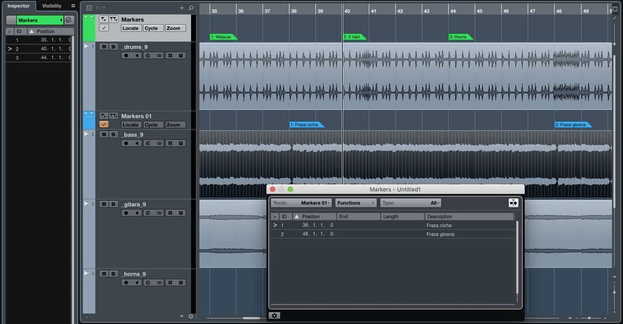
Task: Click Zoom button on Markers track
Action: click(x=175, y=28)
